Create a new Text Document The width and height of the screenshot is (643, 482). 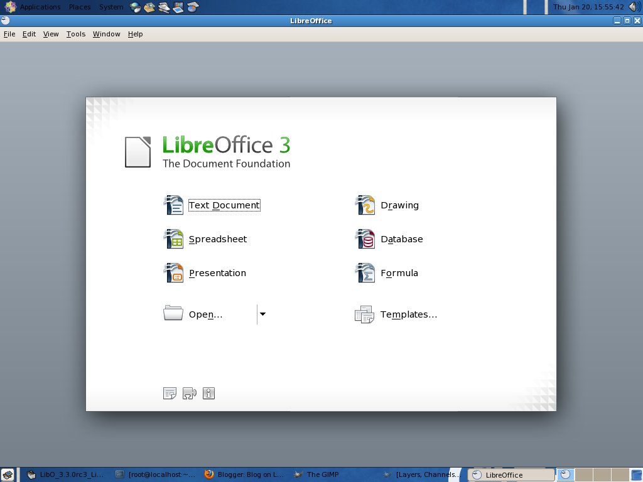tap(212, 205)
